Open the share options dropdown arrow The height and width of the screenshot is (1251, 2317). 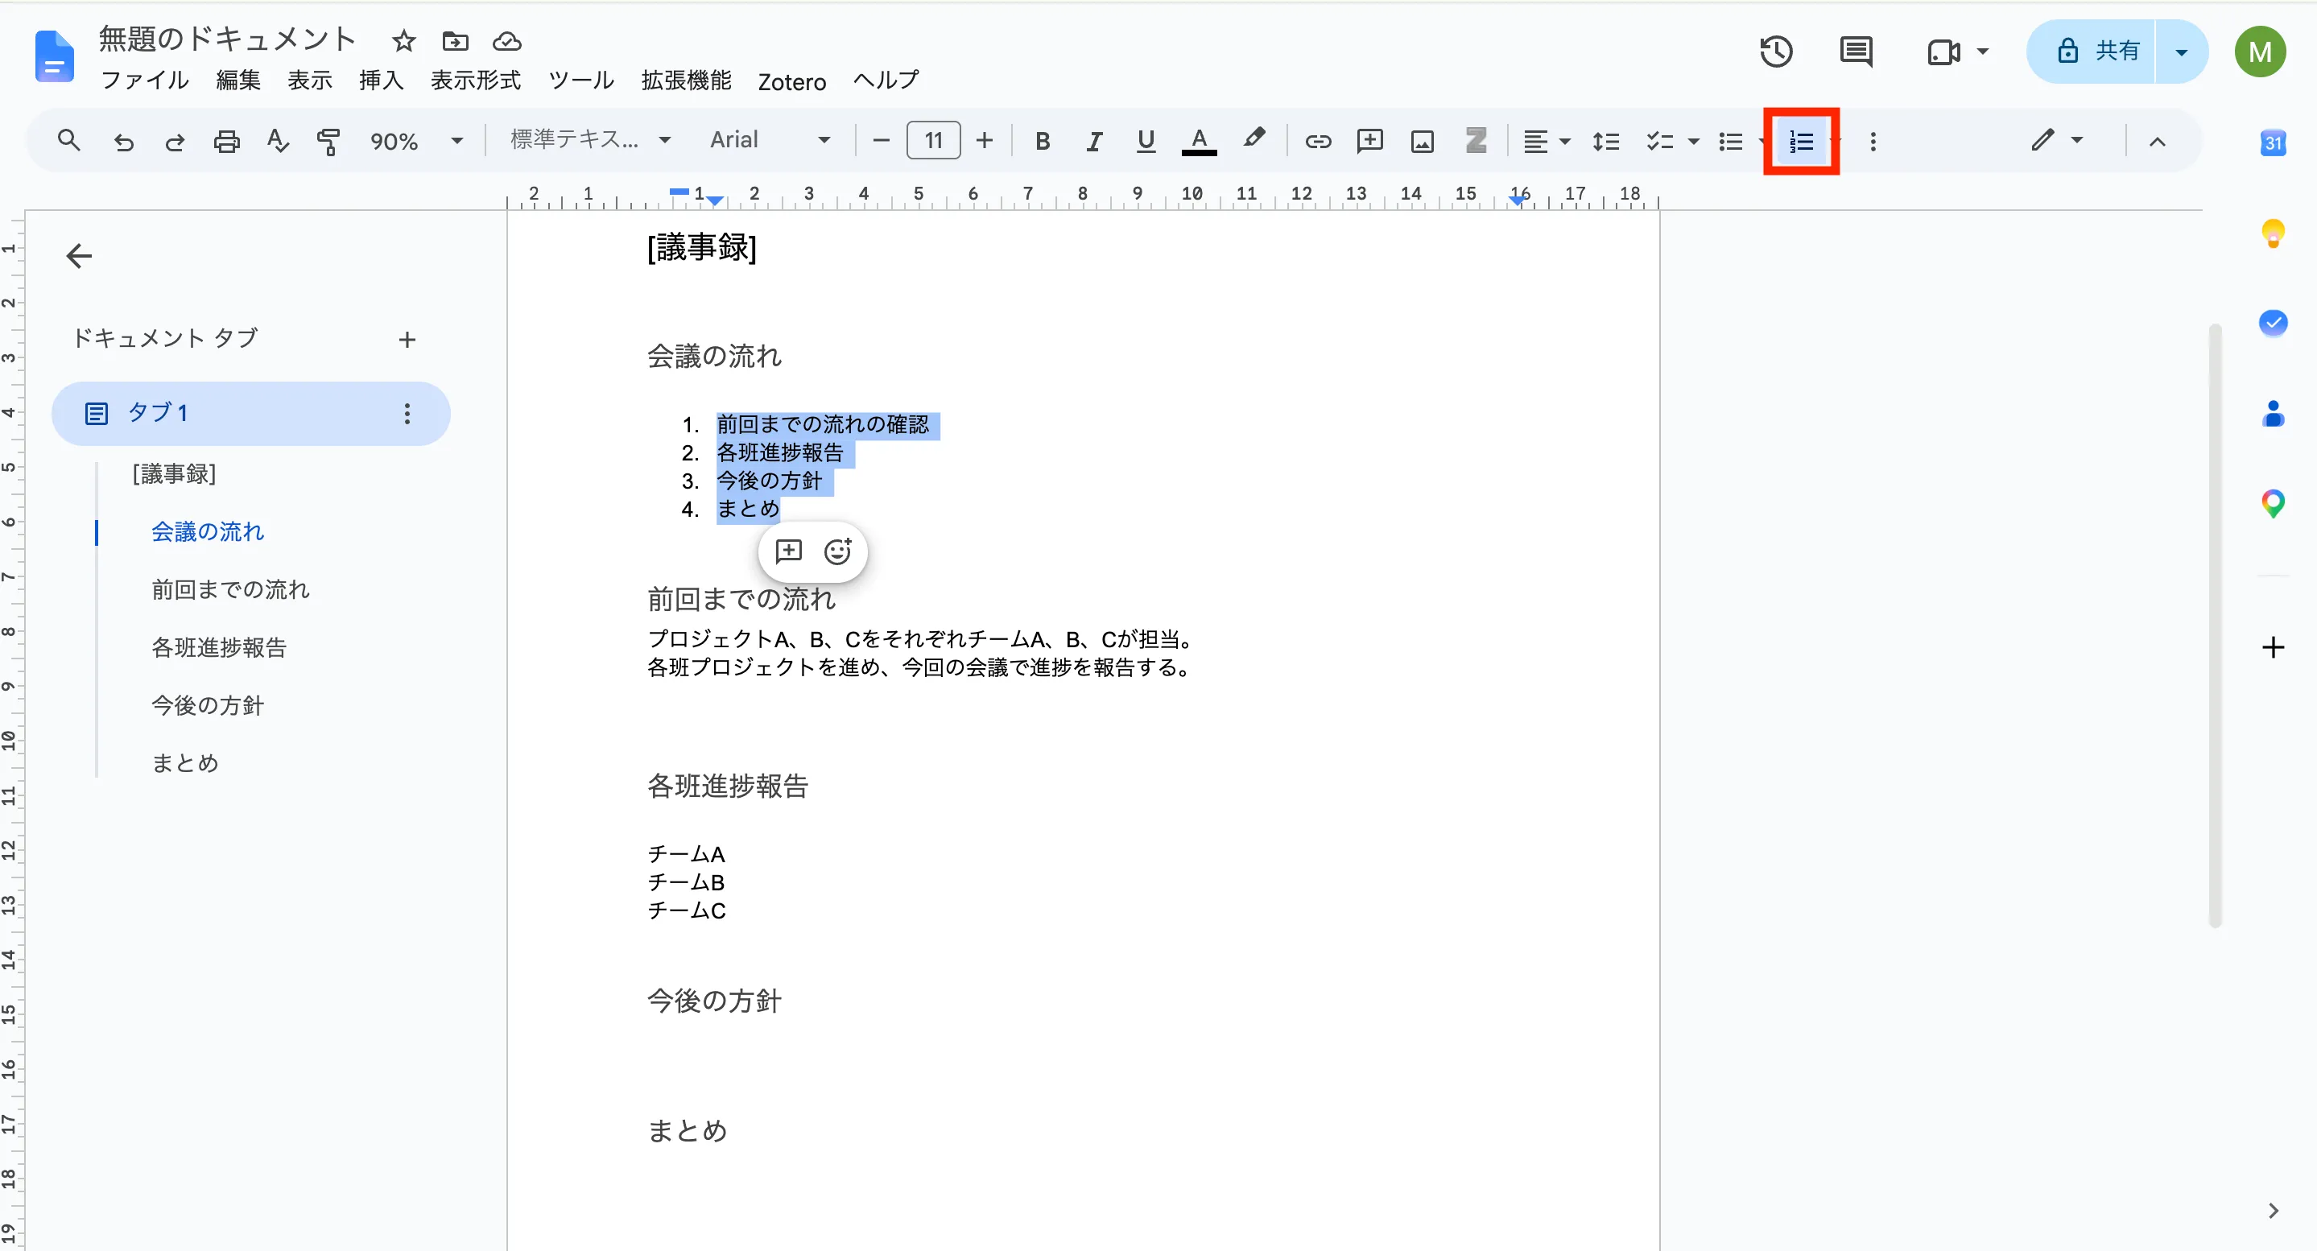coord(2181,52)
